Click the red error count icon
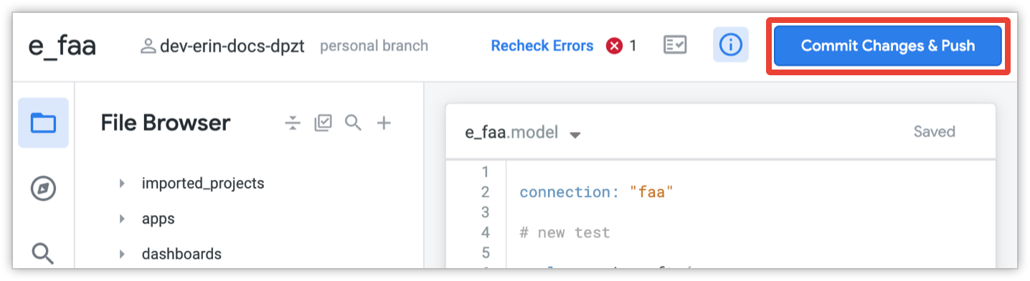The width and height of the screenshot is (1030, 281). (x=614, y=46)
